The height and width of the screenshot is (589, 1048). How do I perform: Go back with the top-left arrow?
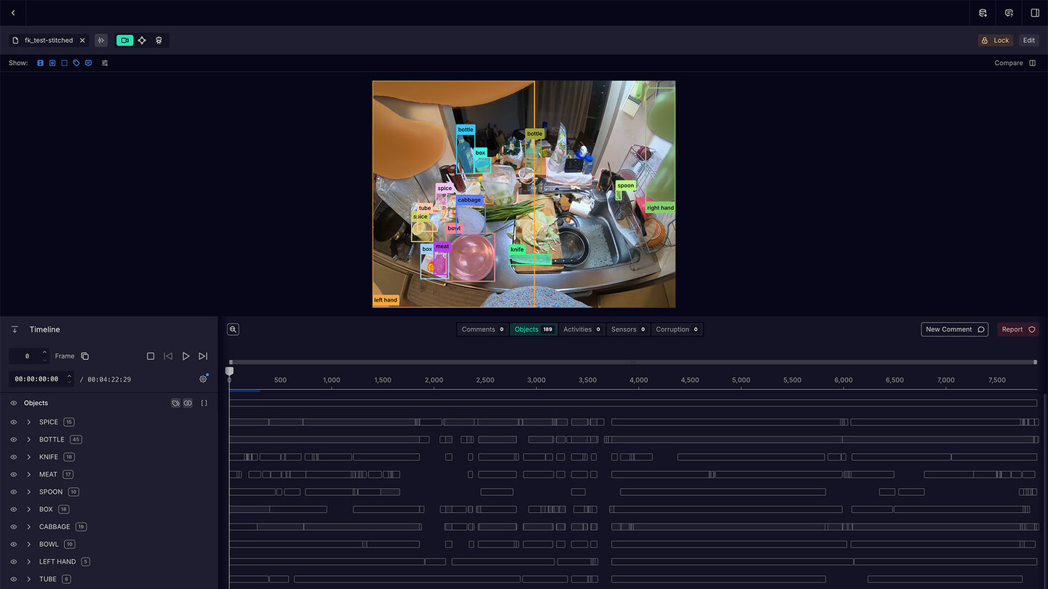coord(13,13)
